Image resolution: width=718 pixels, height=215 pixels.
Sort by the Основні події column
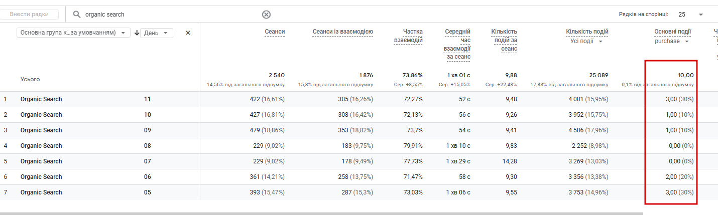pyautogui.click(x=672, y=32)
